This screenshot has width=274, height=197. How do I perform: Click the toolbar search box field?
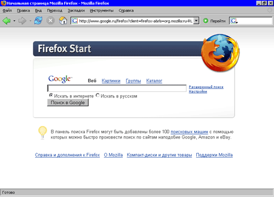pyautogui.click(x=255, y=21)
